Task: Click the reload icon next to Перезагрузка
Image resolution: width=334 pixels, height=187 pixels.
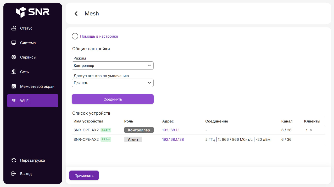Action: point(14,160)
